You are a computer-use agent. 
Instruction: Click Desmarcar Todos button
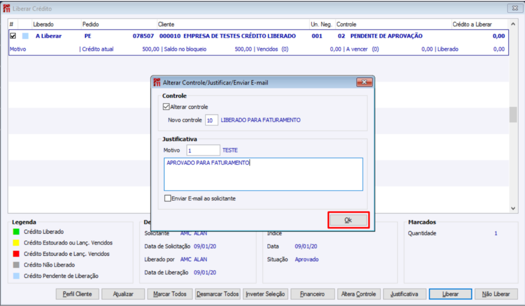[x=217, y=294]
